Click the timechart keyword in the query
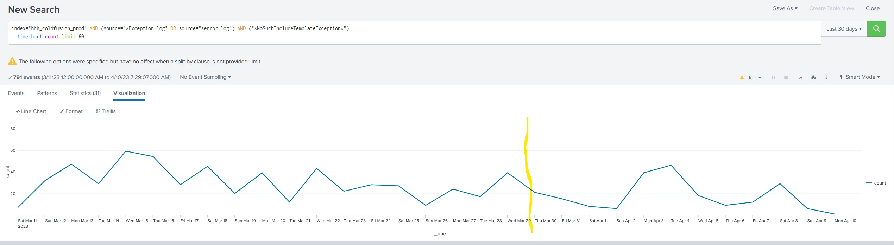The width and height of the screenshot is (894, 245). (30, 37)
